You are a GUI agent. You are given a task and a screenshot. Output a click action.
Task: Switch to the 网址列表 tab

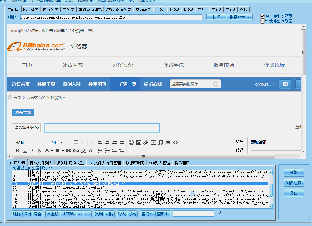(31, 10)
